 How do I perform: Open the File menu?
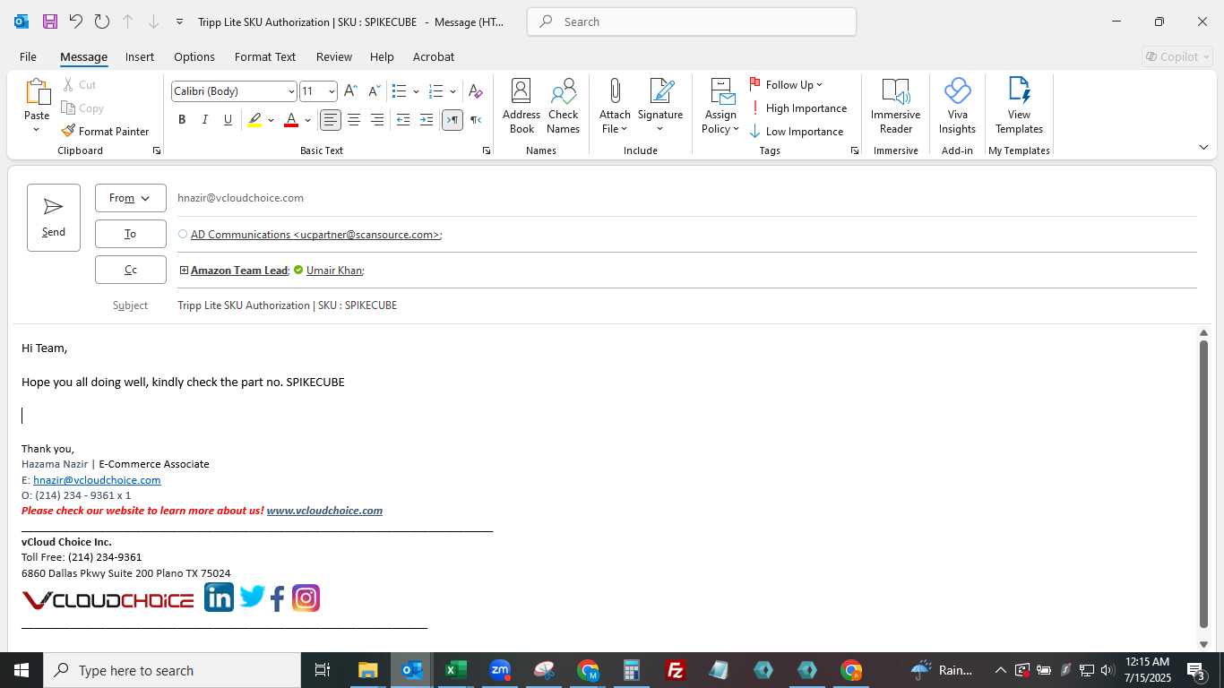28,56
